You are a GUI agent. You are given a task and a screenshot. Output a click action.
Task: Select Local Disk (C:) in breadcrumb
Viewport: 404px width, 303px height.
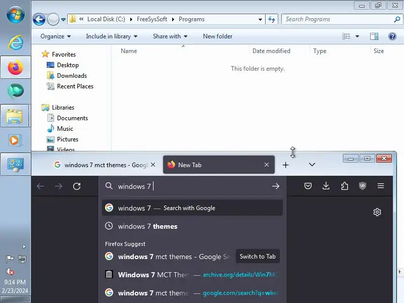tap(106, 19)
